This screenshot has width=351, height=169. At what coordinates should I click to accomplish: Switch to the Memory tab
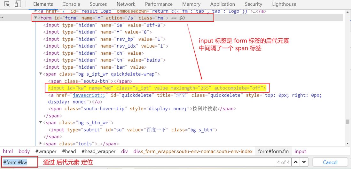click(191, 4)
